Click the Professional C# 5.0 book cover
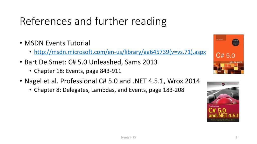The height and width of the screenshot is (144, 257). (223, 102)
